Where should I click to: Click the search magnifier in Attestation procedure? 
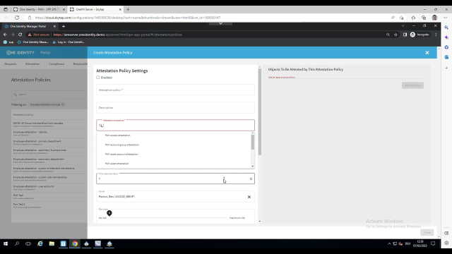pos(100,126)
